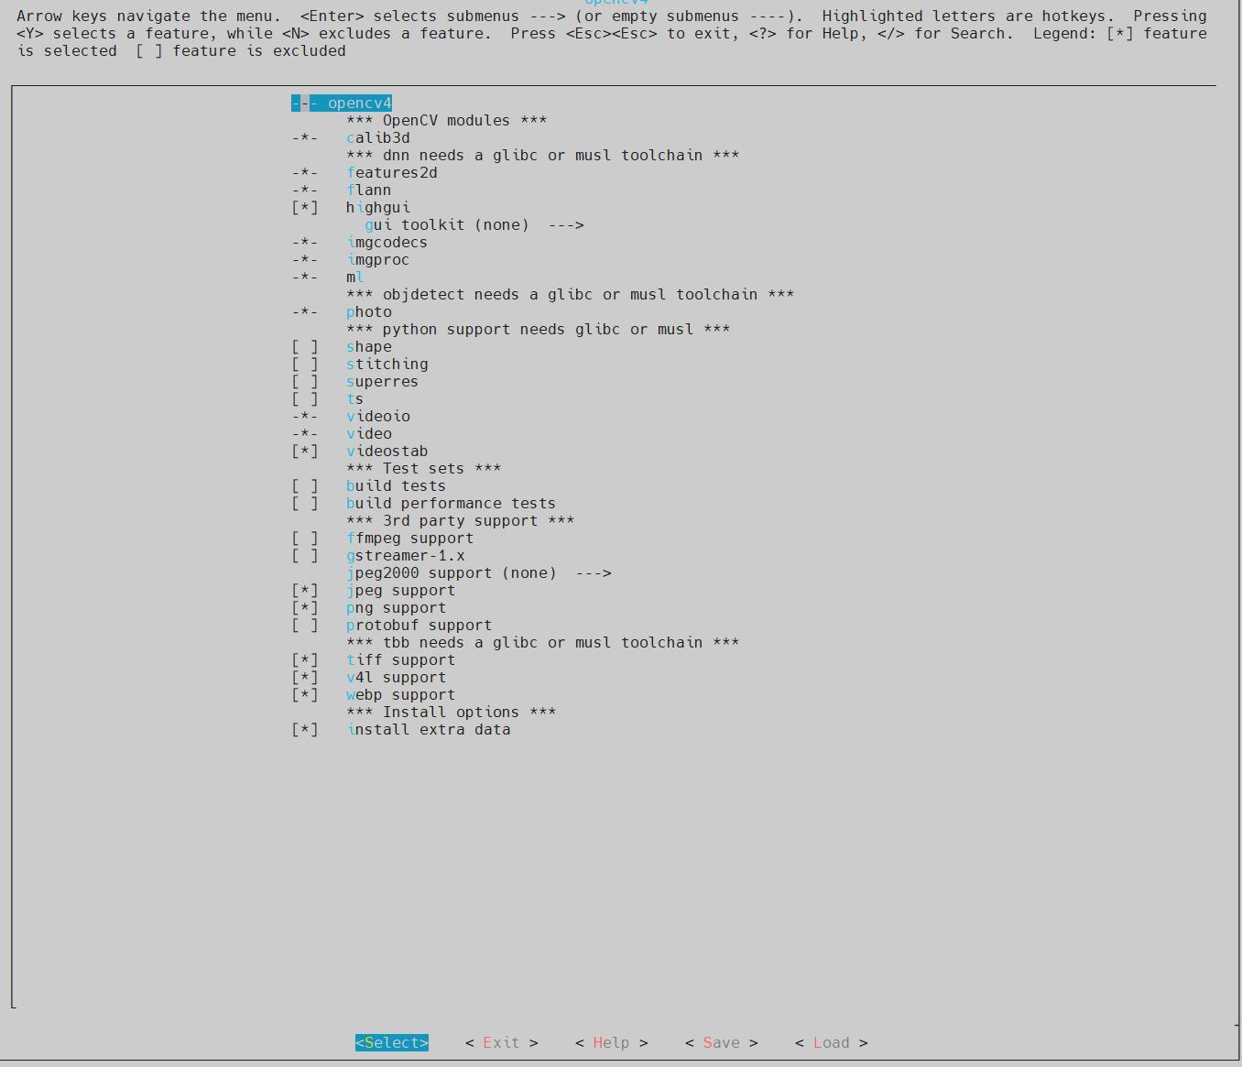The height and width of the screenshot is (1067, 1242).
Task: Select the calib3d module row
Action: [x=351, y=138]
